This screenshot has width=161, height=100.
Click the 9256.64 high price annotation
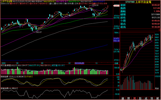[x=95, y=5]
